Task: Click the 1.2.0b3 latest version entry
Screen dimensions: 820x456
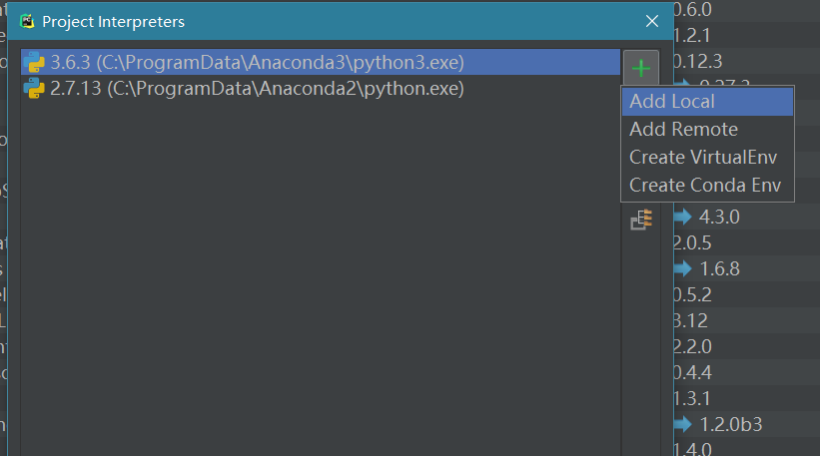Action: pyautogui.click(x=730, y=424)
